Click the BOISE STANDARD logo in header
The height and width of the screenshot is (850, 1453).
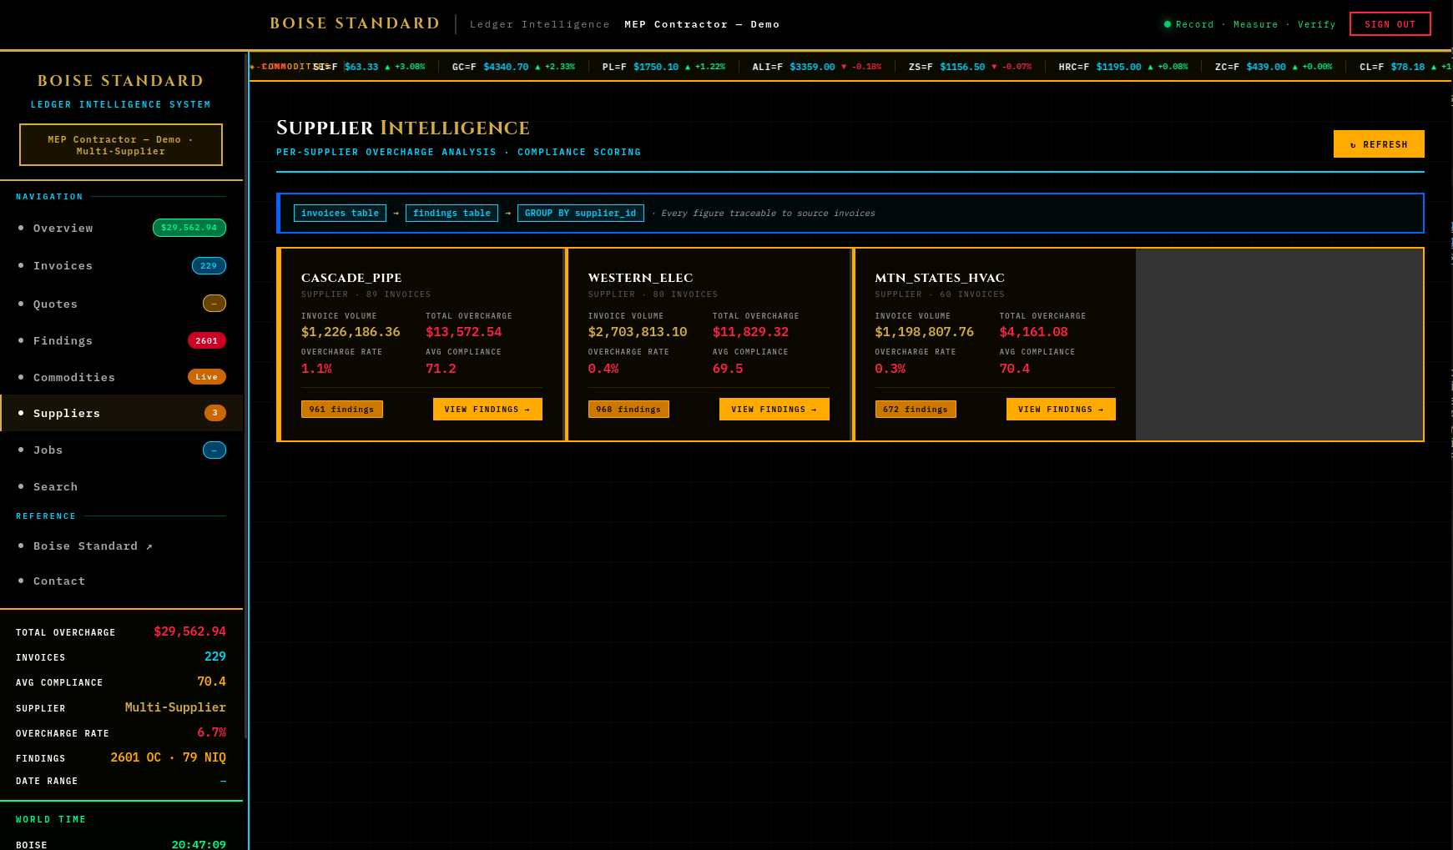point(355,23)
